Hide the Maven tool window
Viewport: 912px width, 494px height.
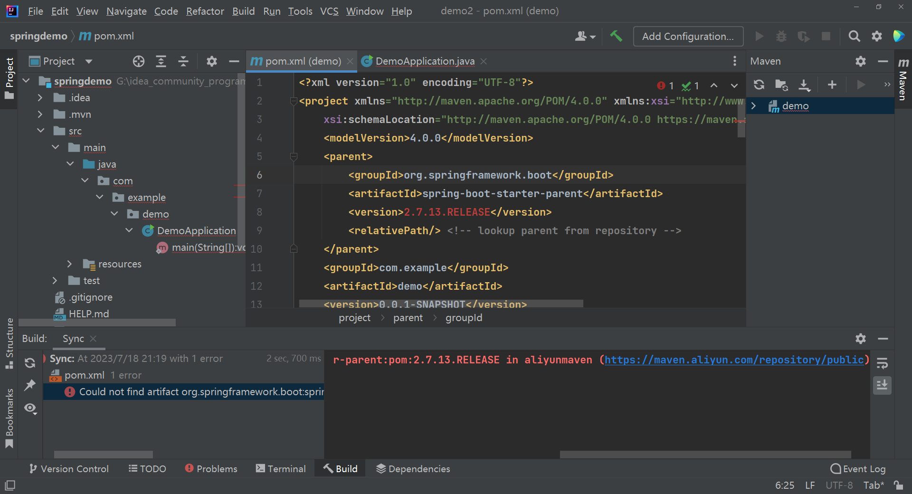[x=883, y=61]
